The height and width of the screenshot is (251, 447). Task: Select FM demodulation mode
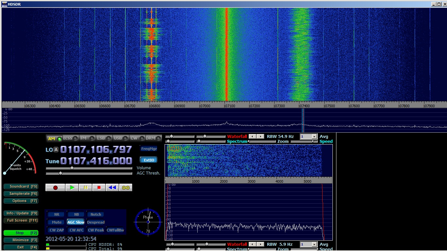point(86,139)
